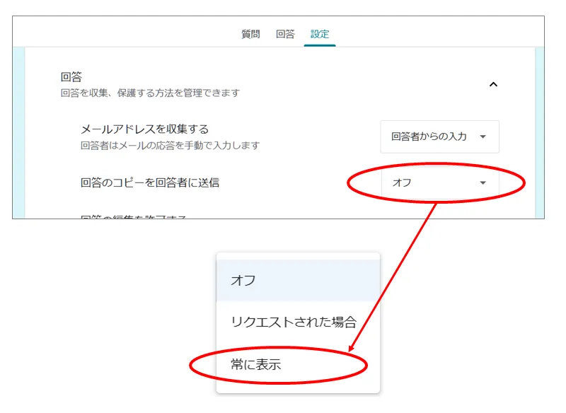Image resolution: width=566 pixels, height=413 pixels.
Task: Click the blank area below the 常に表示 option
Action: click(298, 387)
